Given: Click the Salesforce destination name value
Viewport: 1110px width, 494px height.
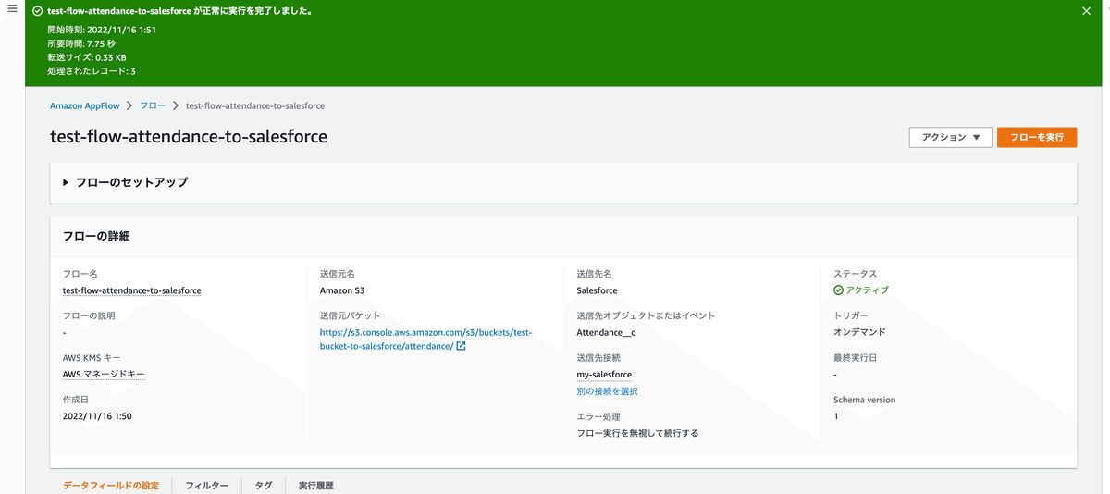Looking at the screenshot, I should tap(597, 290).
